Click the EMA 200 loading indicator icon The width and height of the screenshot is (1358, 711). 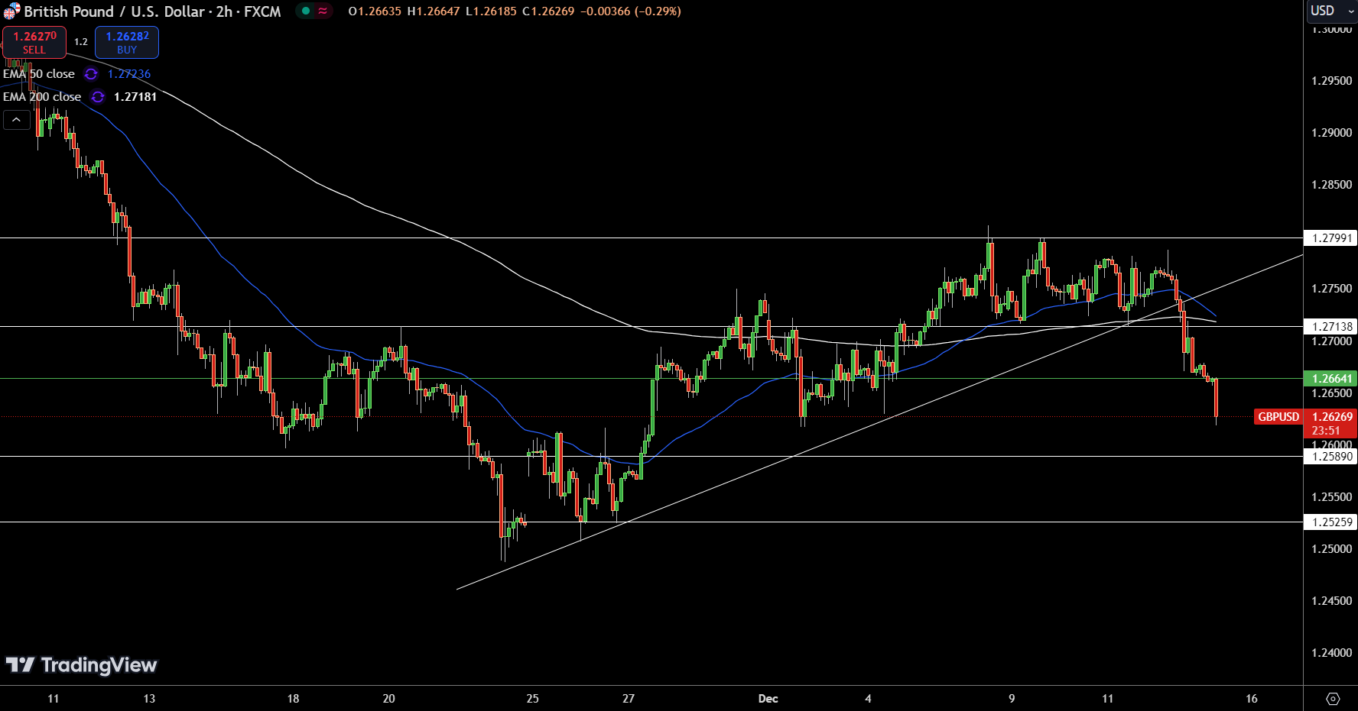[x=97, y=97]
